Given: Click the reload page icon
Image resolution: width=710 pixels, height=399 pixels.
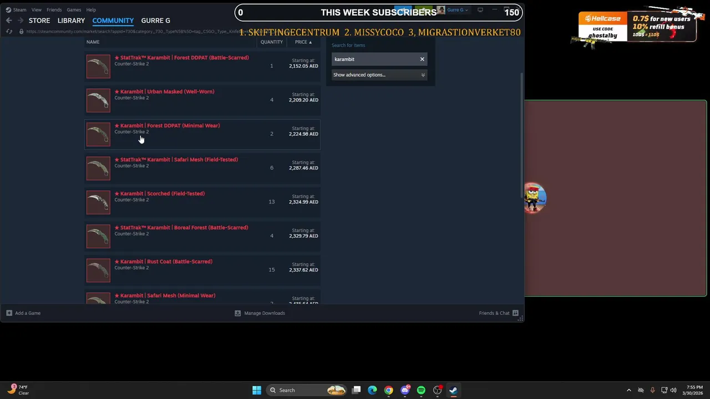Looking at the screenshot, I should pos(9,32).
